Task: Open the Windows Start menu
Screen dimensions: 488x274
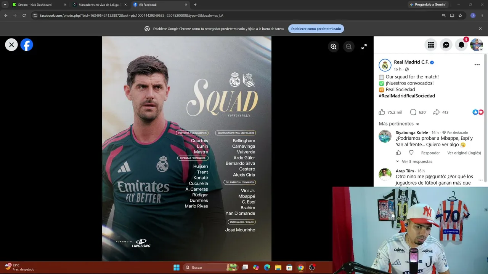Action: (x=177, y=268)
